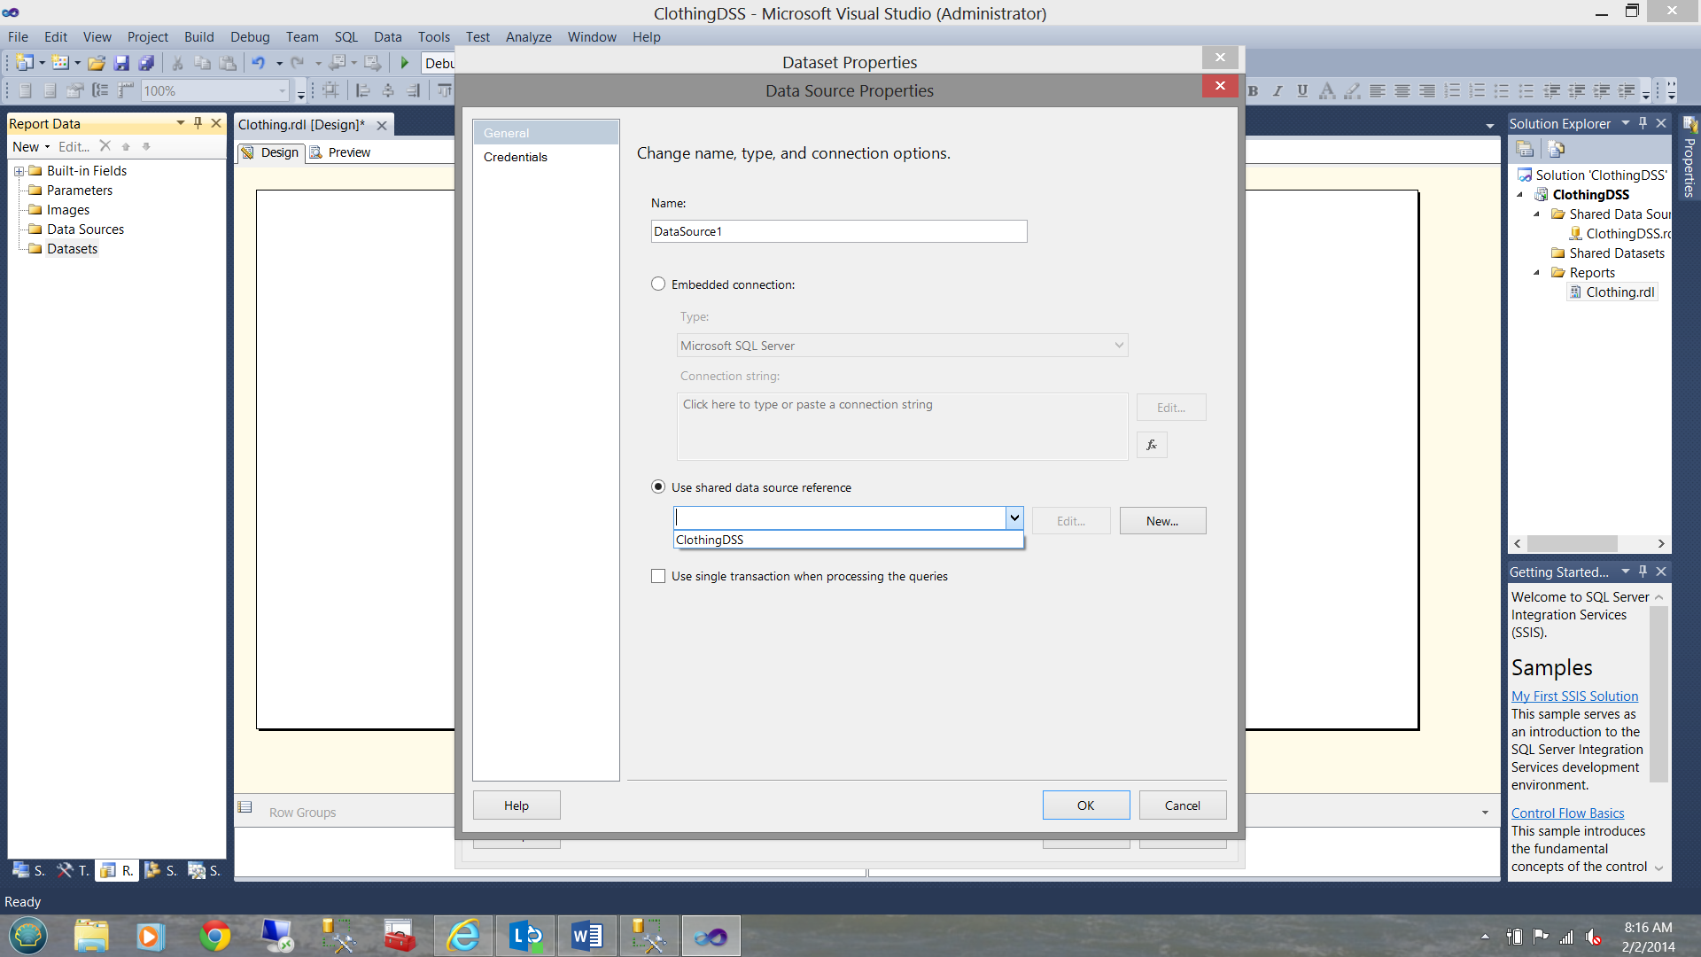Open the Tools menu
This screenshot has height=957, width=1701.
tap(433, 37)
